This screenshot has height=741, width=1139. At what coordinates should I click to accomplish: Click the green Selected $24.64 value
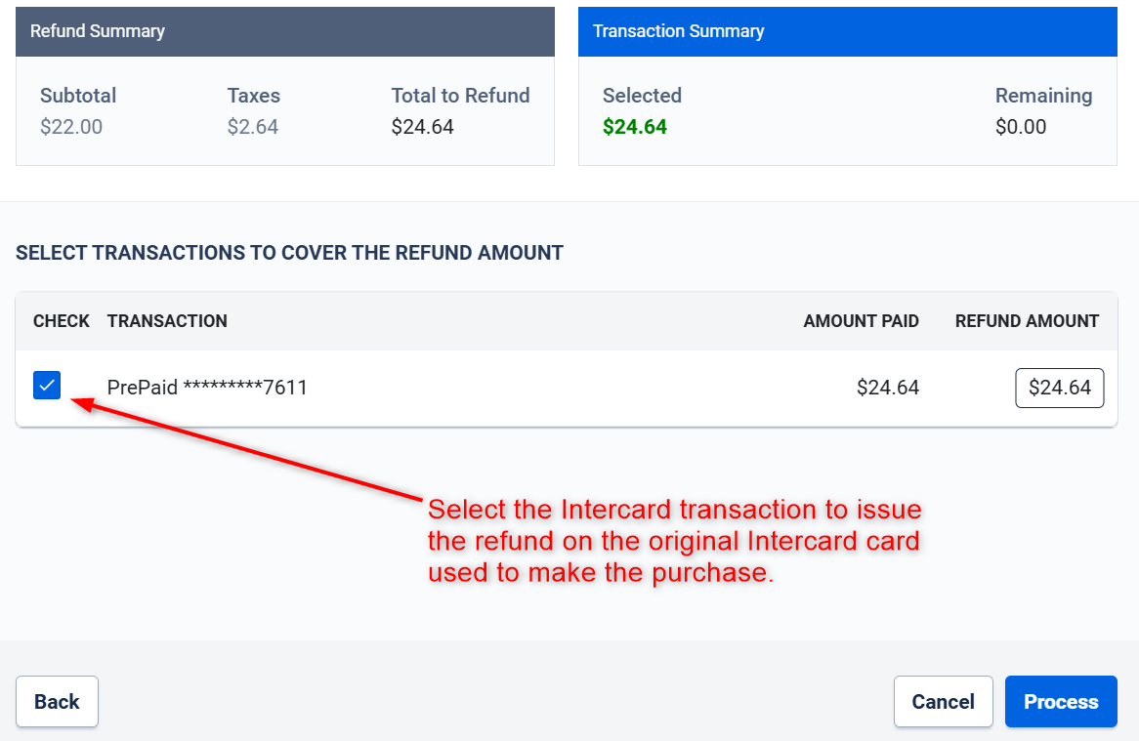coord(634,127)
